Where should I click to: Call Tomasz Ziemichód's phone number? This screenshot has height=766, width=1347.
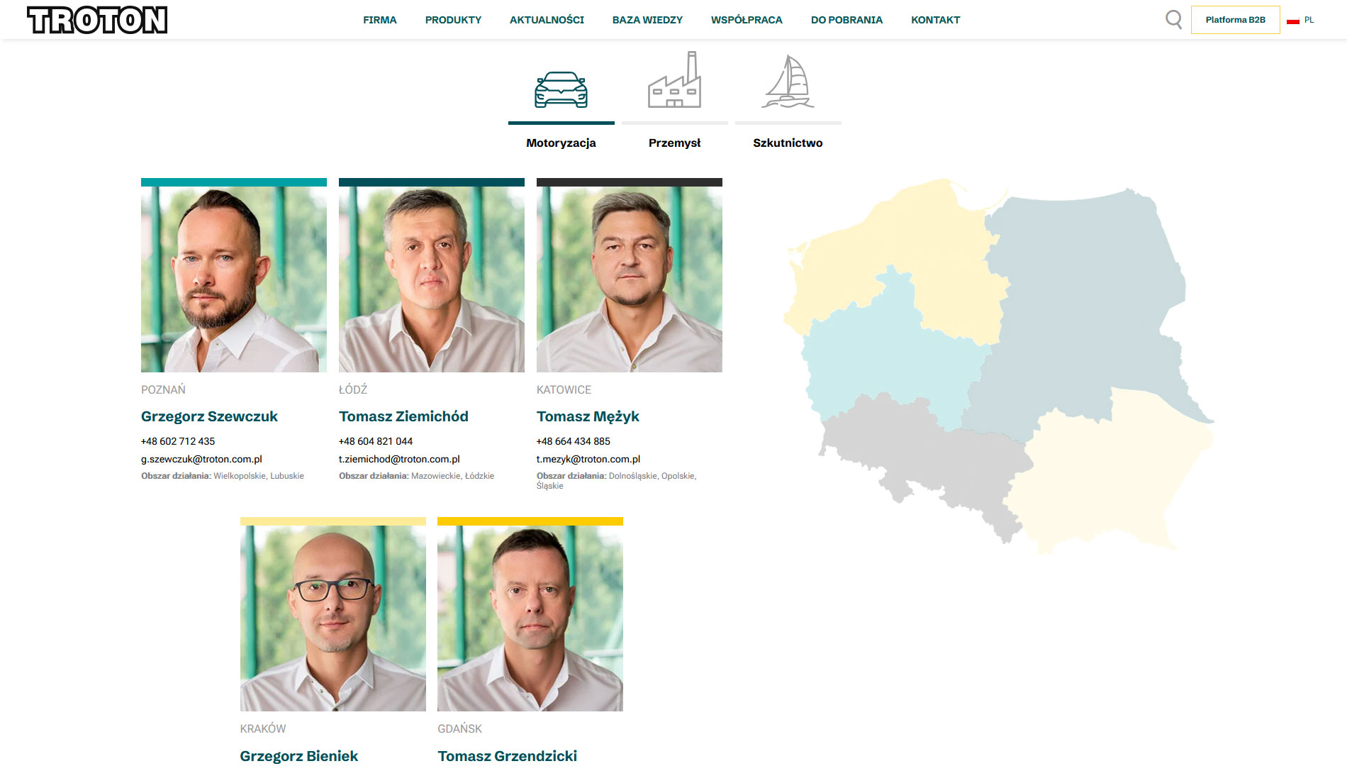tap(376, 441)
